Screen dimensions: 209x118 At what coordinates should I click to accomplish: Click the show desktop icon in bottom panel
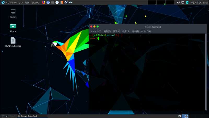(x=180, y=116)
